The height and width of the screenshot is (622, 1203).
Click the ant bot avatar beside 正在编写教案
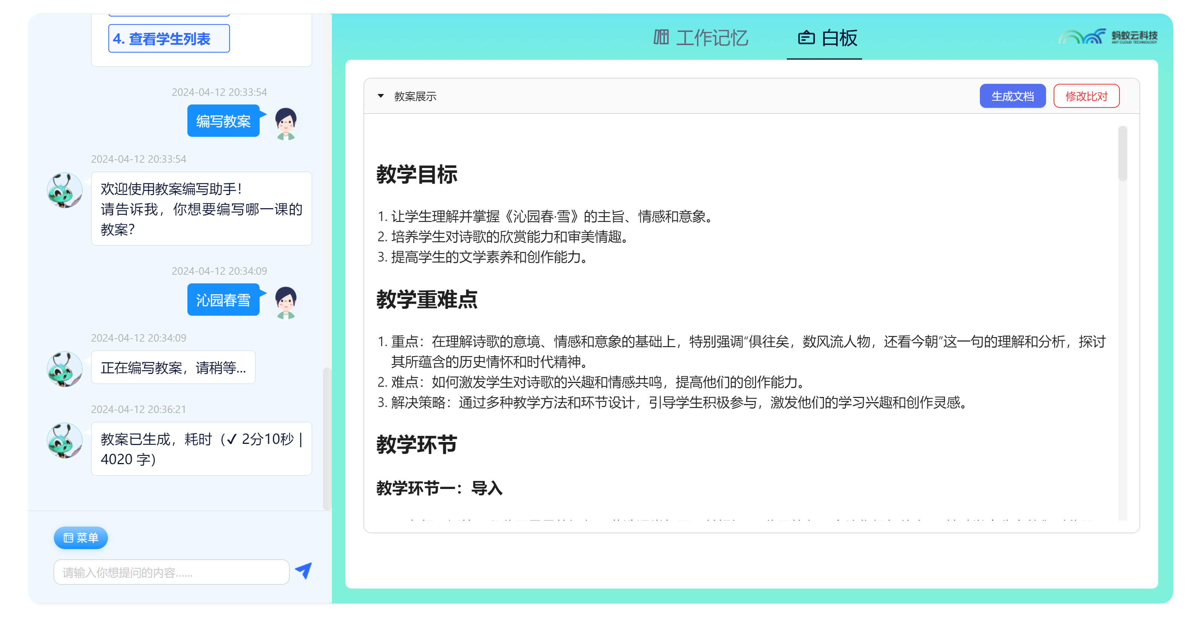pos(64,369)
